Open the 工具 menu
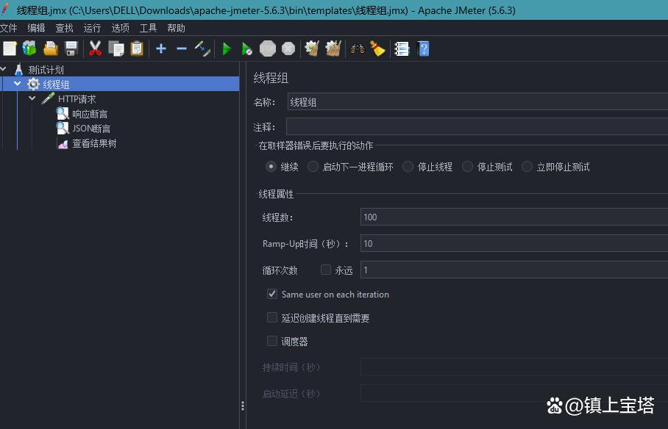 (149, 28)
